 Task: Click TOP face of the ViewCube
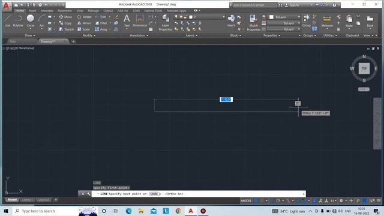364,68
